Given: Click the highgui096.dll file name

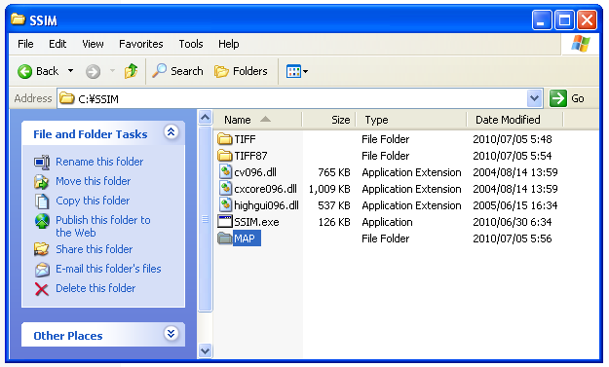Looking at the screenshot, I should pyautogui.click(x=266, y=205).
